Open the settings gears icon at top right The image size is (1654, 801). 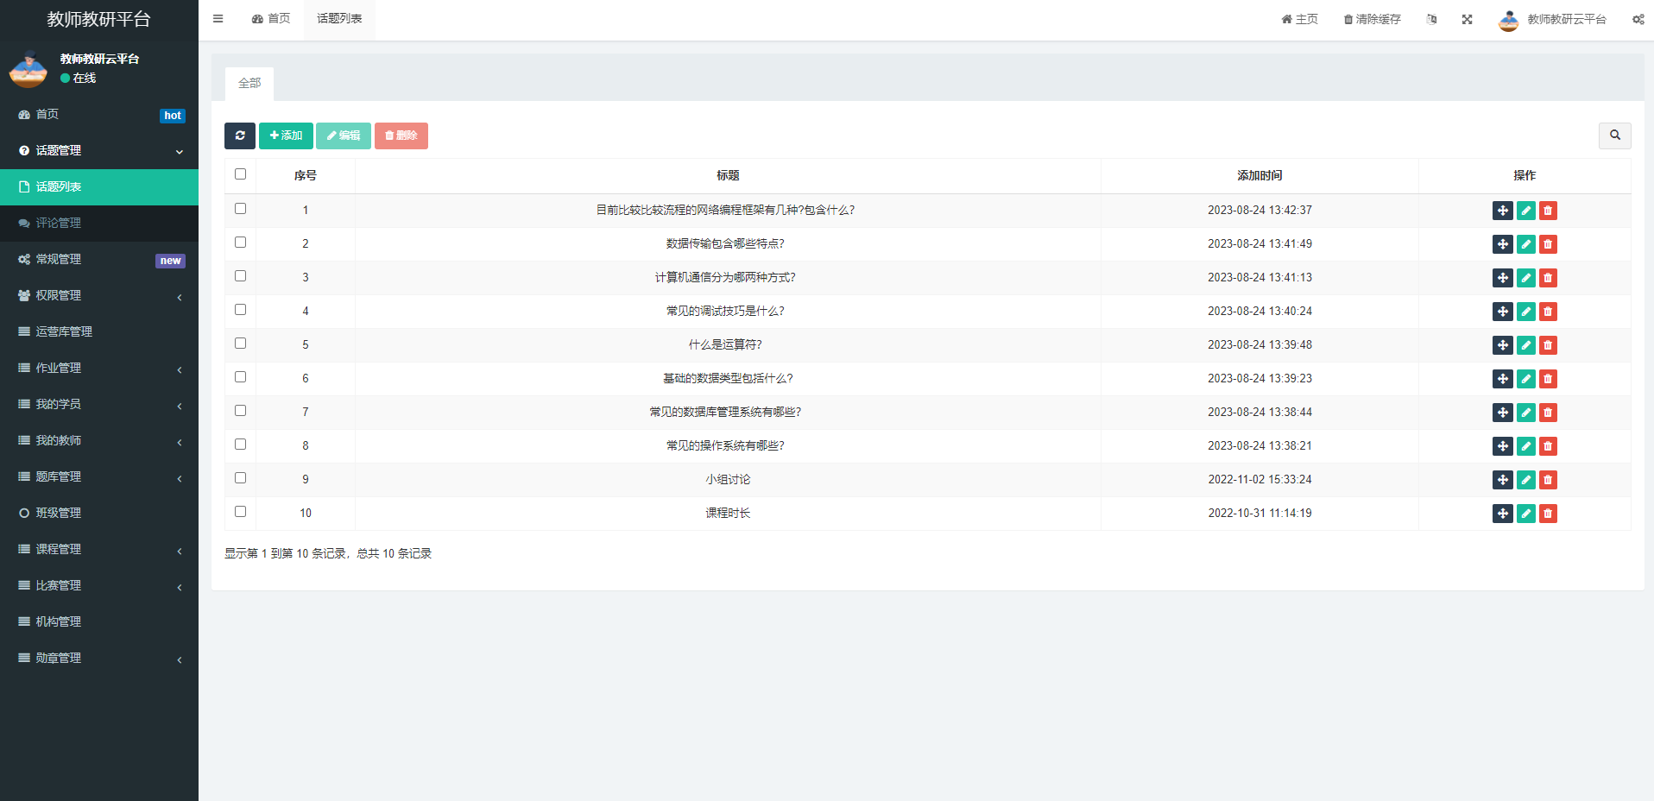coord(1638,19)
